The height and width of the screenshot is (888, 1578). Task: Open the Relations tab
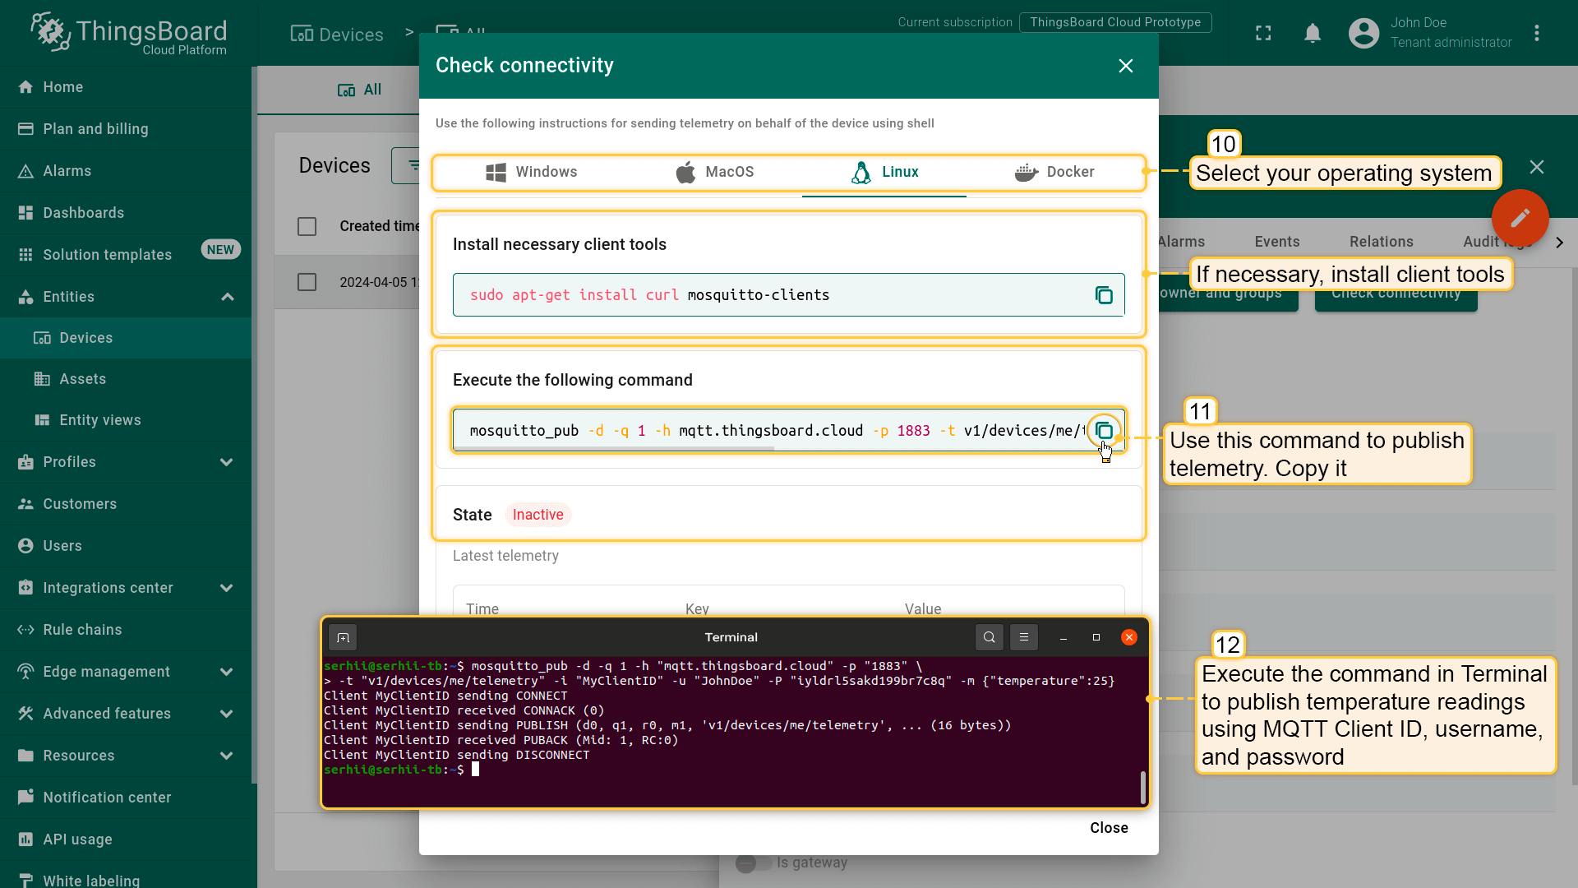(1381, 242)
